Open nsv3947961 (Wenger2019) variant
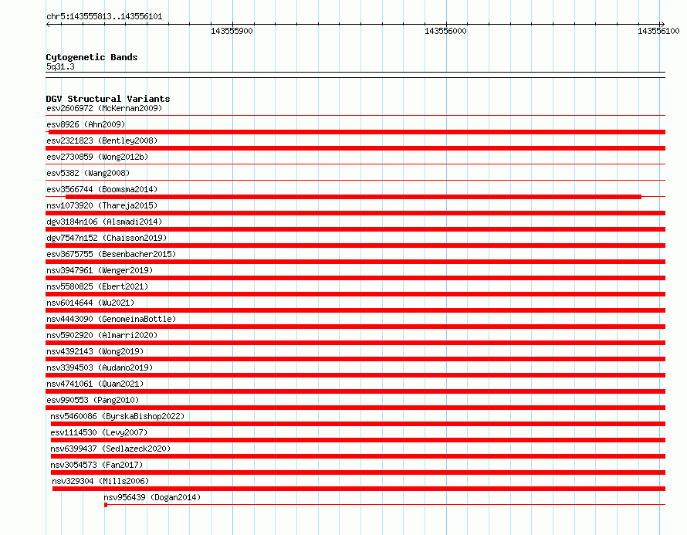Image resolution: width=687 pixels, height=535 pixels. pos(100,270)
